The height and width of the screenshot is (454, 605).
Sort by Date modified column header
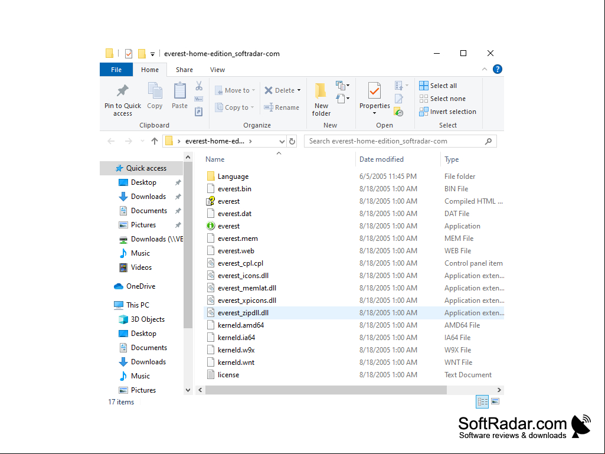coord(381,159)
